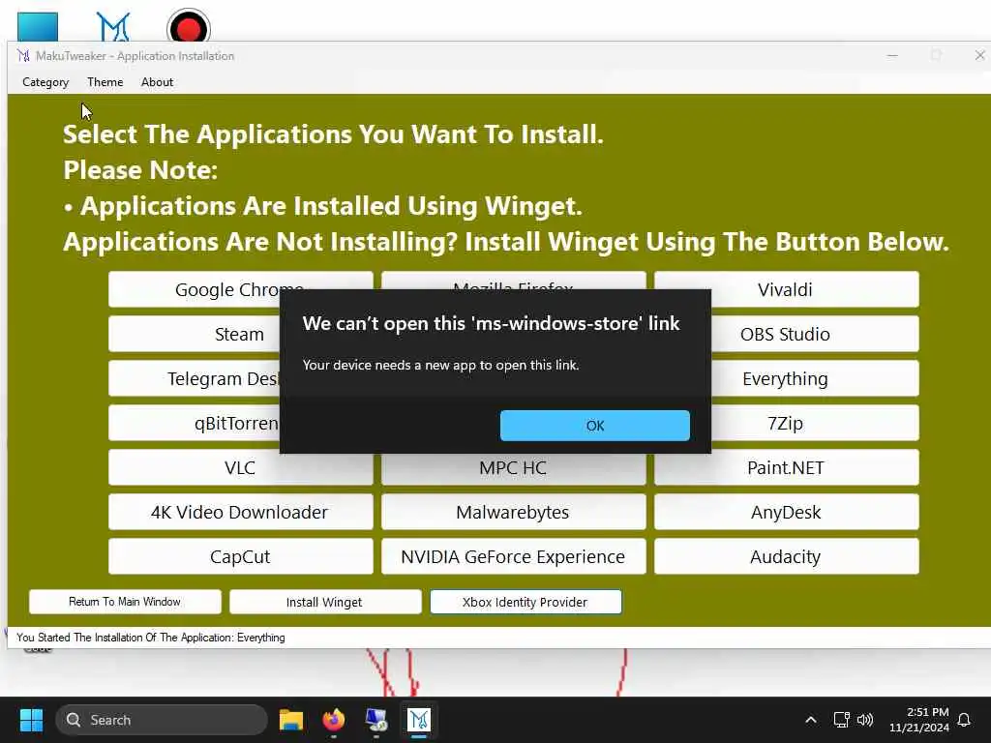
Task: Install 4K Video Downloader
Action: point(240,512)
